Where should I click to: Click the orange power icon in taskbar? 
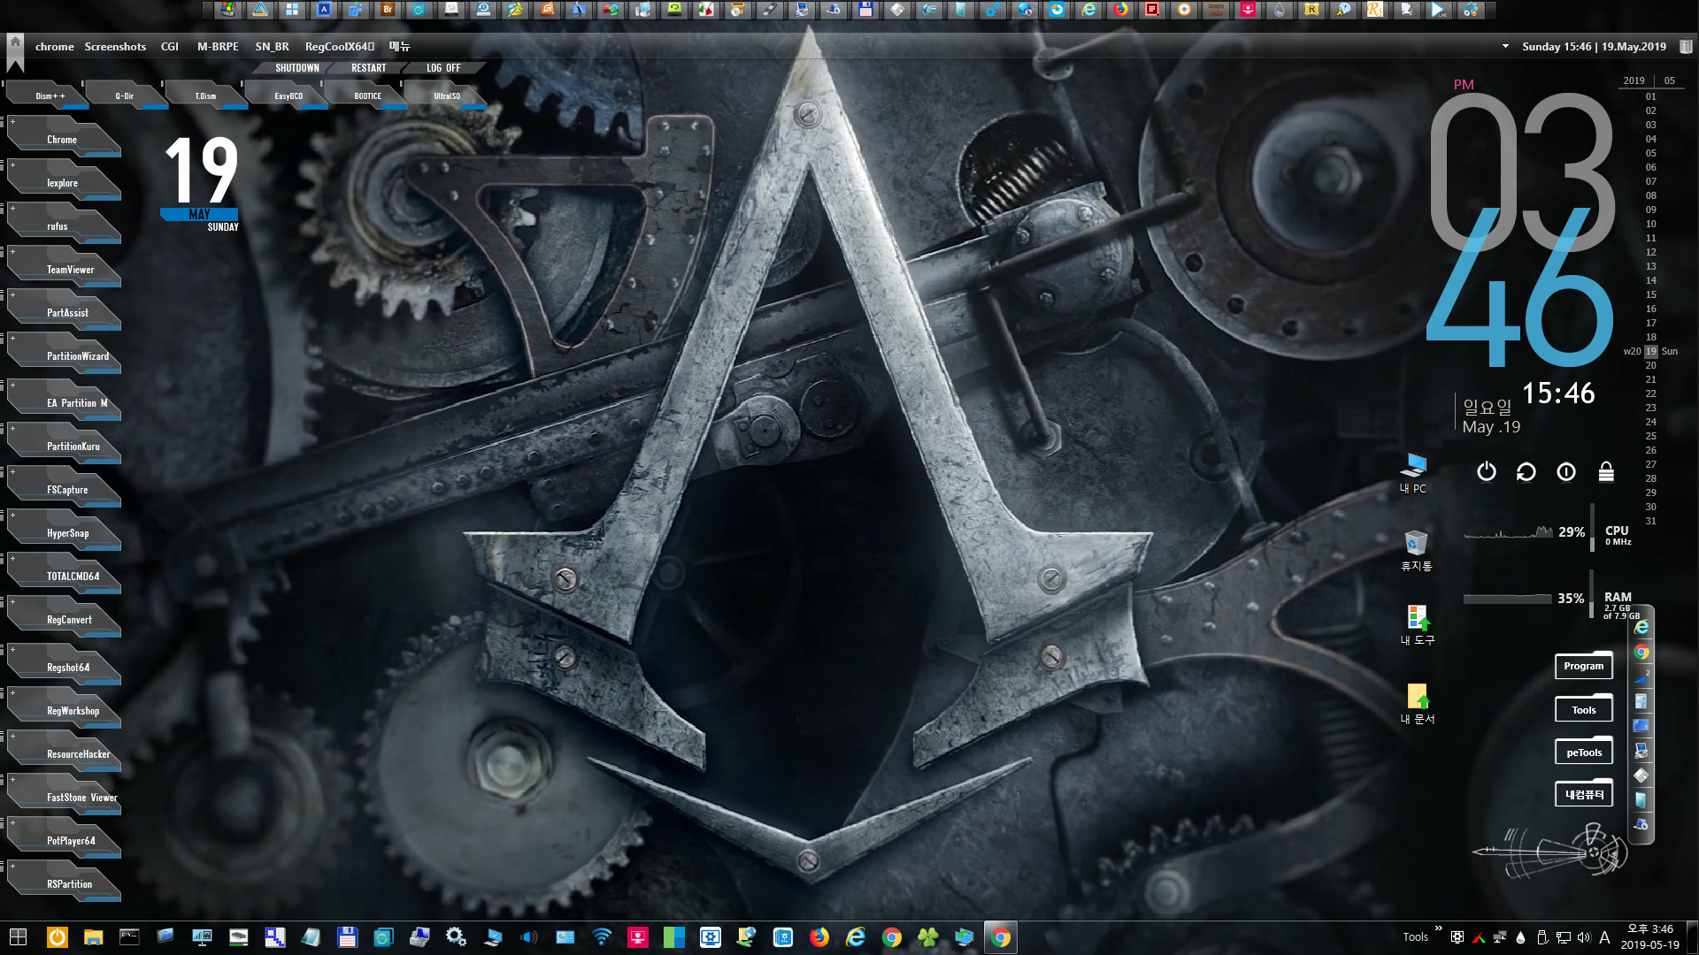(58, 937)
